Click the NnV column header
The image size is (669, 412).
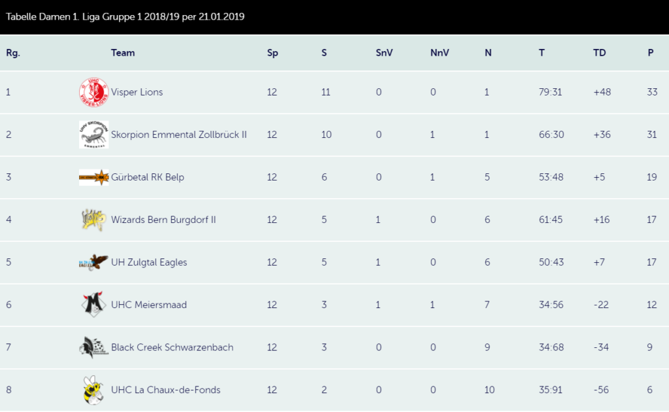[440, 53]
